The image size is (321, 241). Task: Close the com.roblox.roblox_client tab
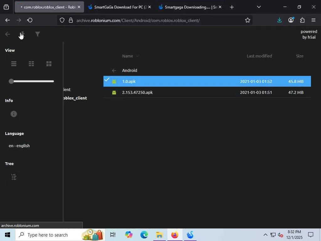(79, 7)
